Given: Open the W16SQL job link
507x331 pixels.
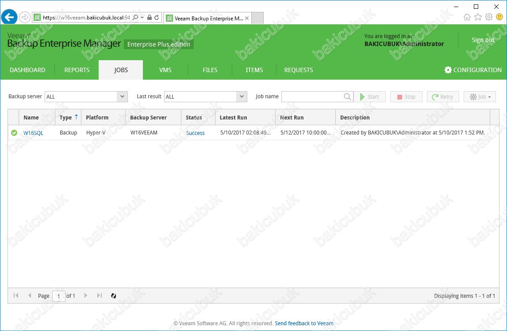Looking at the screenshot, I should point(33,133).
